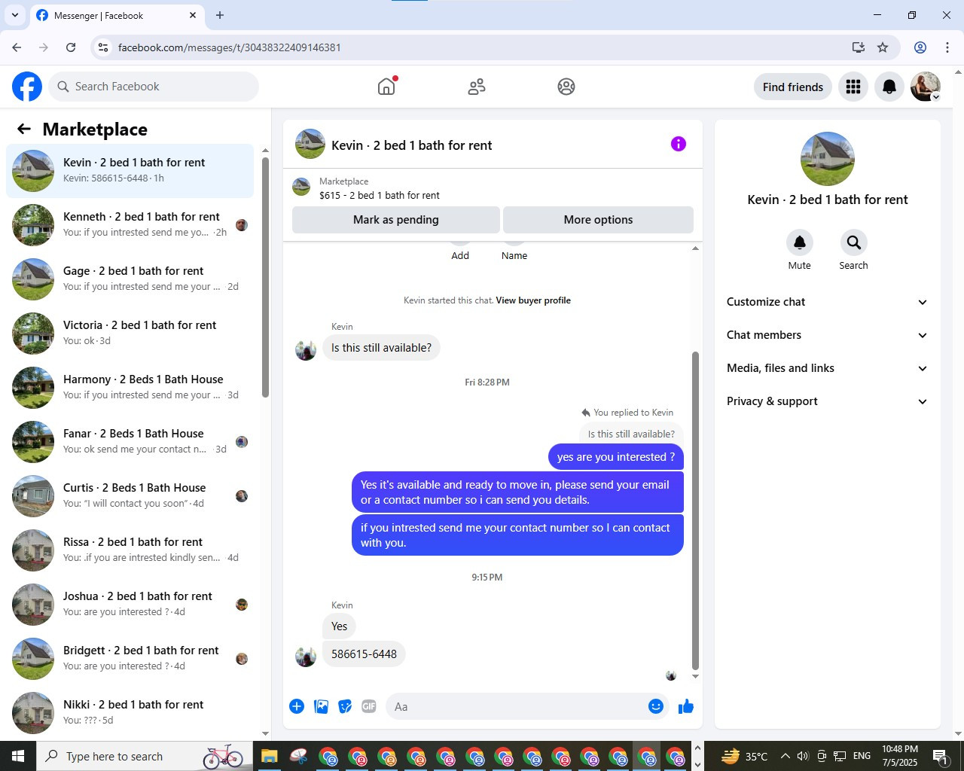Switch to Messenger | Facebook tab

[117, 15]
